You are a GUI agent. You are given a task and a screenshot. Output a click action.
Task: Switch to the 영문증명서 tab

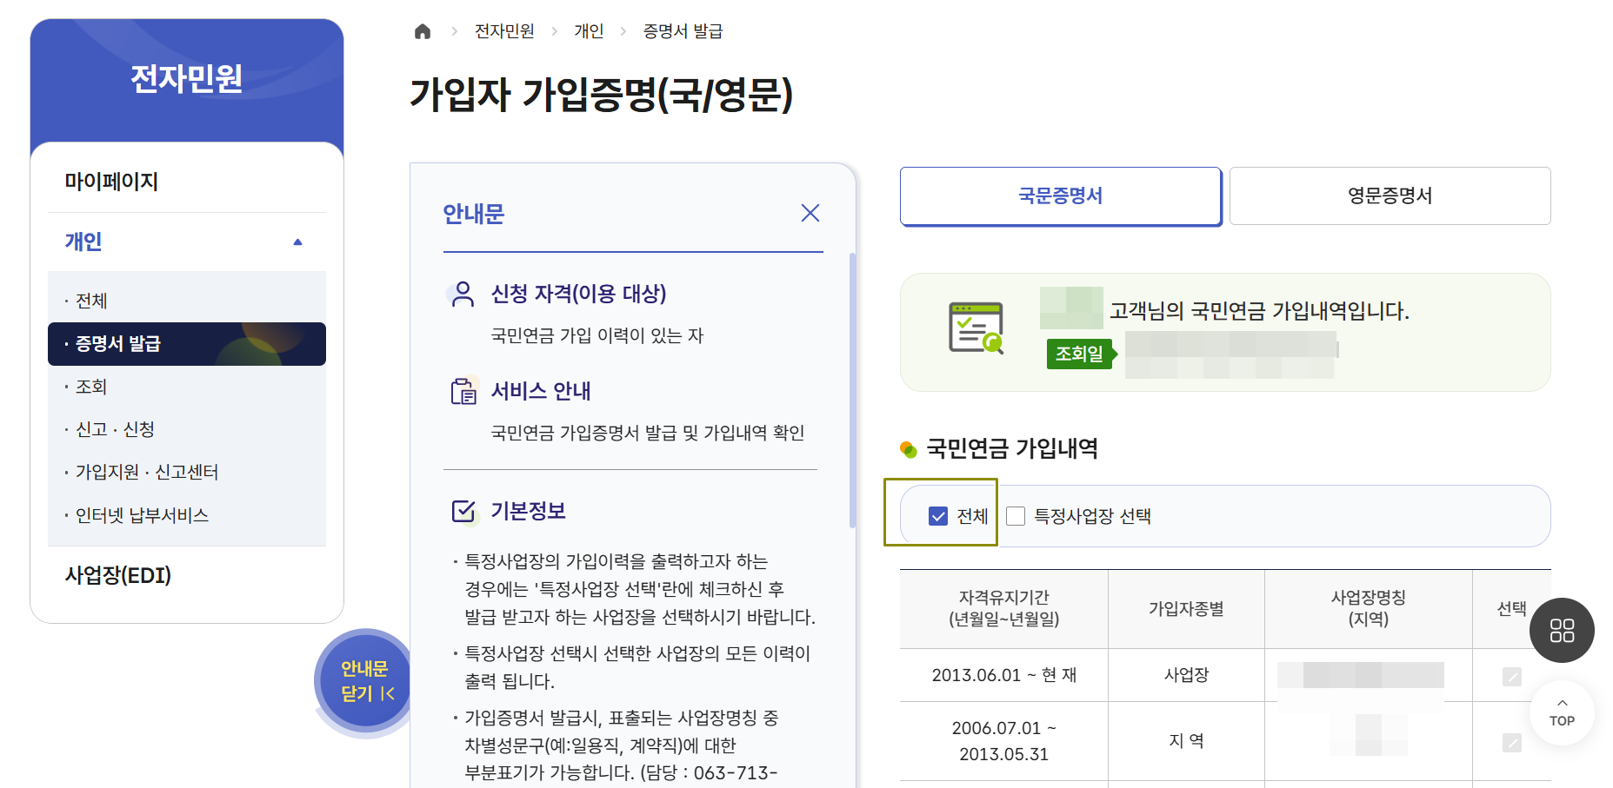(1389, 195)
